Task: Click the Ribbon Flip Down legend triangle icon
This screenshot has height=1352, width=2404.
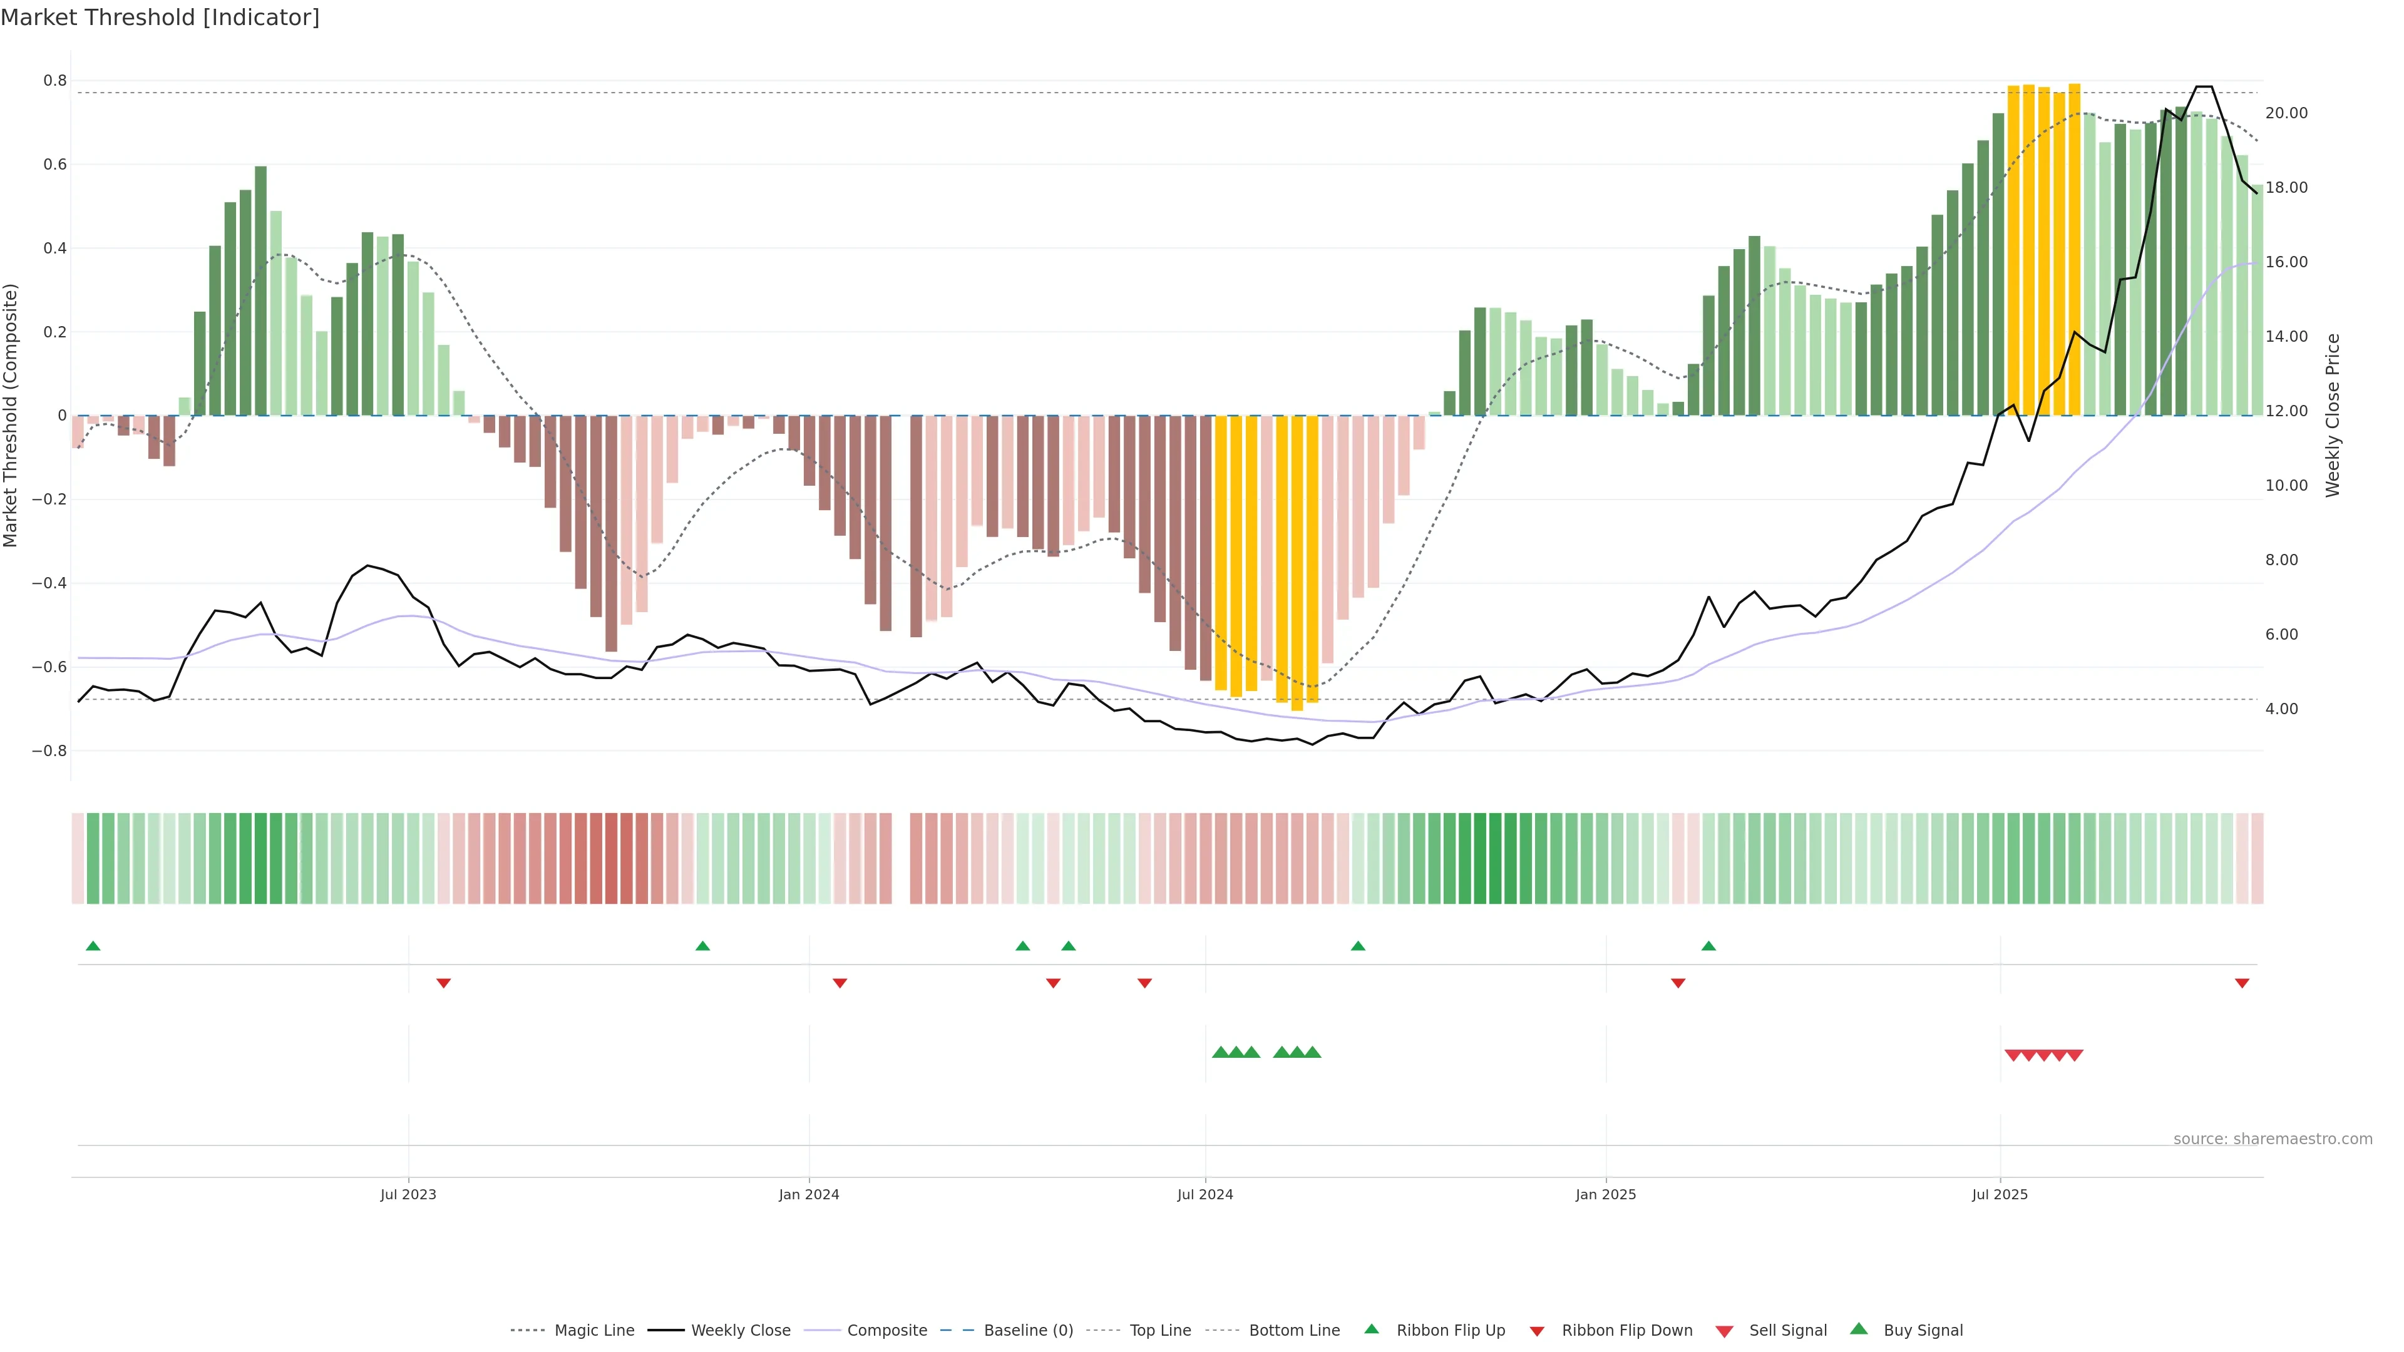Action: point(1537,1331)
